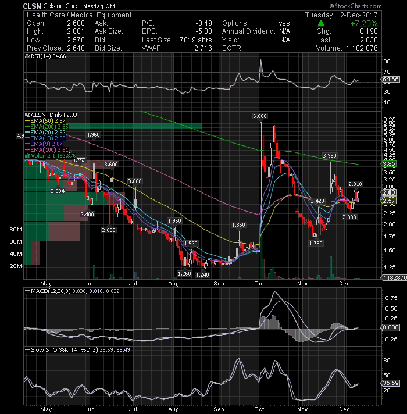407x414 pixels.
Task: Click the 0.038 MACD value tag
Action: click(x=390, y=327)
